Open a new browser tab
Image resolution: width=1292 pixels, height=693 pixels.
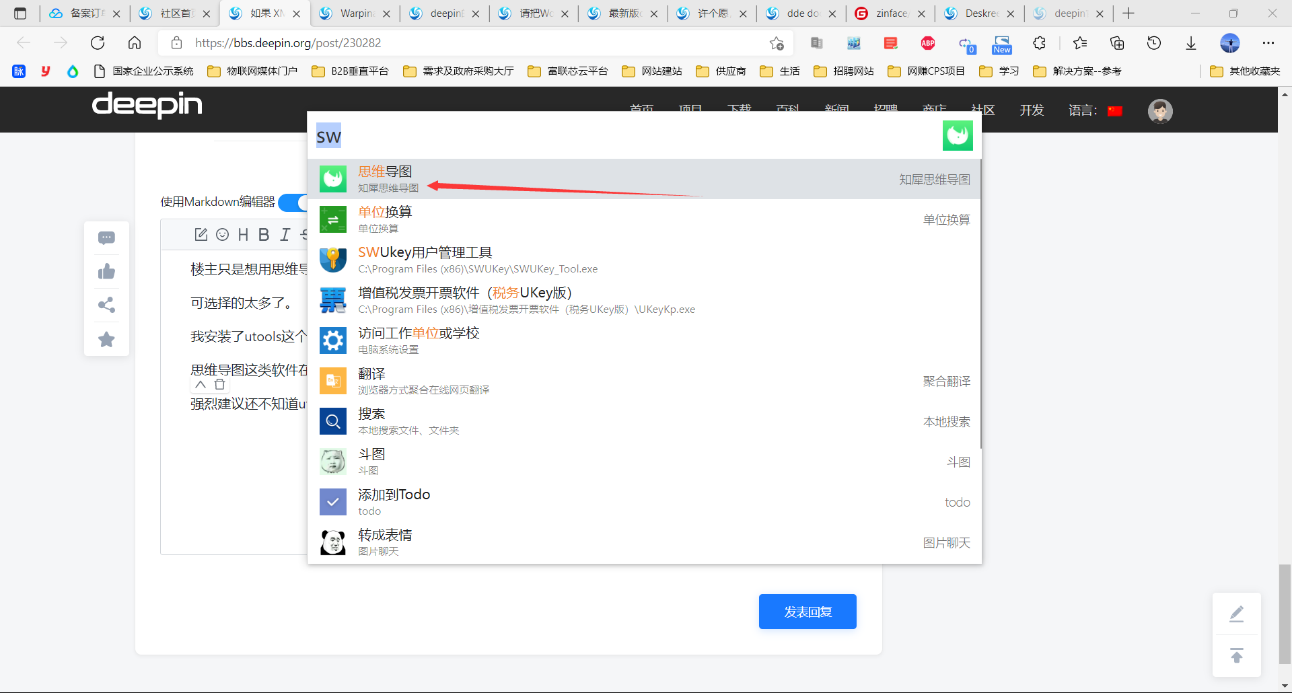tap(1128, 13)
